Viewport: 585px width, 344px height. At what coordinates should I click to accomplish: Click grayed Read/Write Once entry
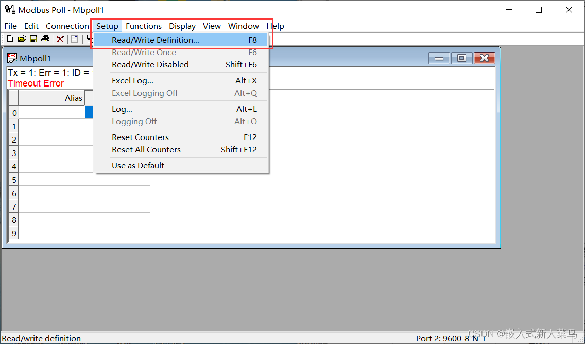[x=181, y=53]
